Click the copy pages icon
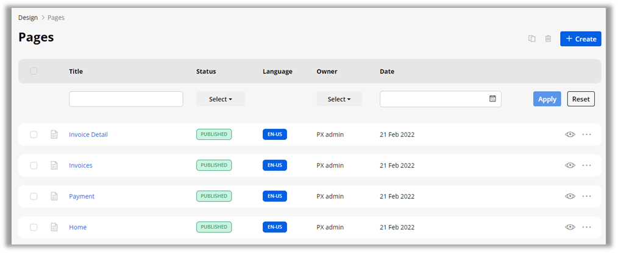Viewport: 618px width, 253px height. coord(531,39)
